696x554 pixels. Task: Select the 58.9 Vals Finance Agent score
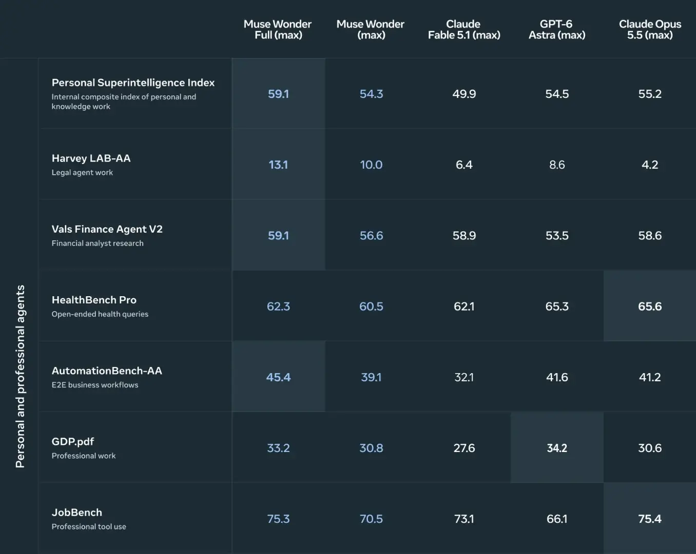(464, 235)
